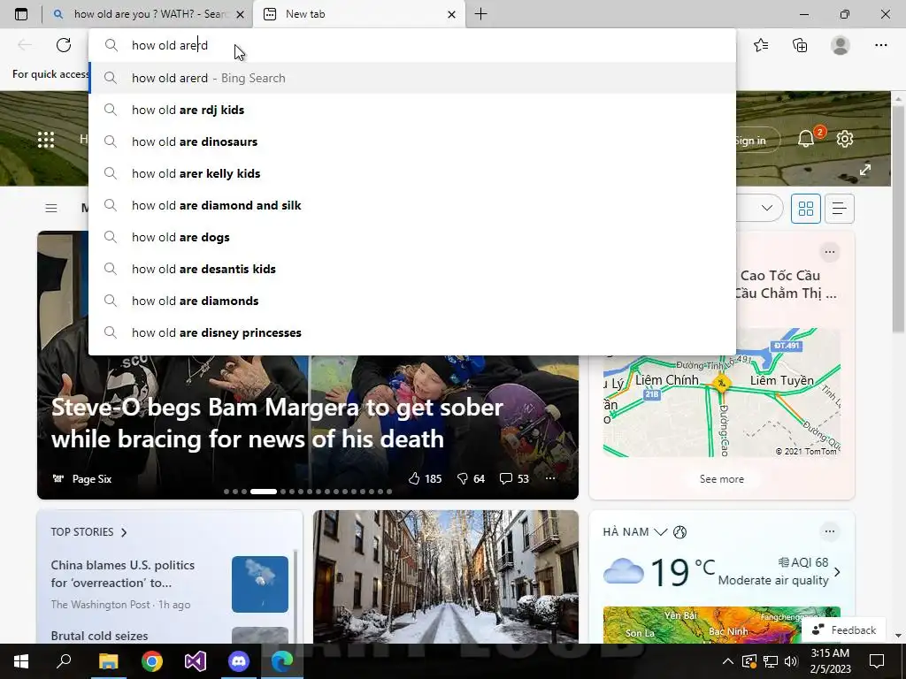The image size is (906, 679).
Task: Expand the HÀ NAM location dropdown
Action: 660,531
